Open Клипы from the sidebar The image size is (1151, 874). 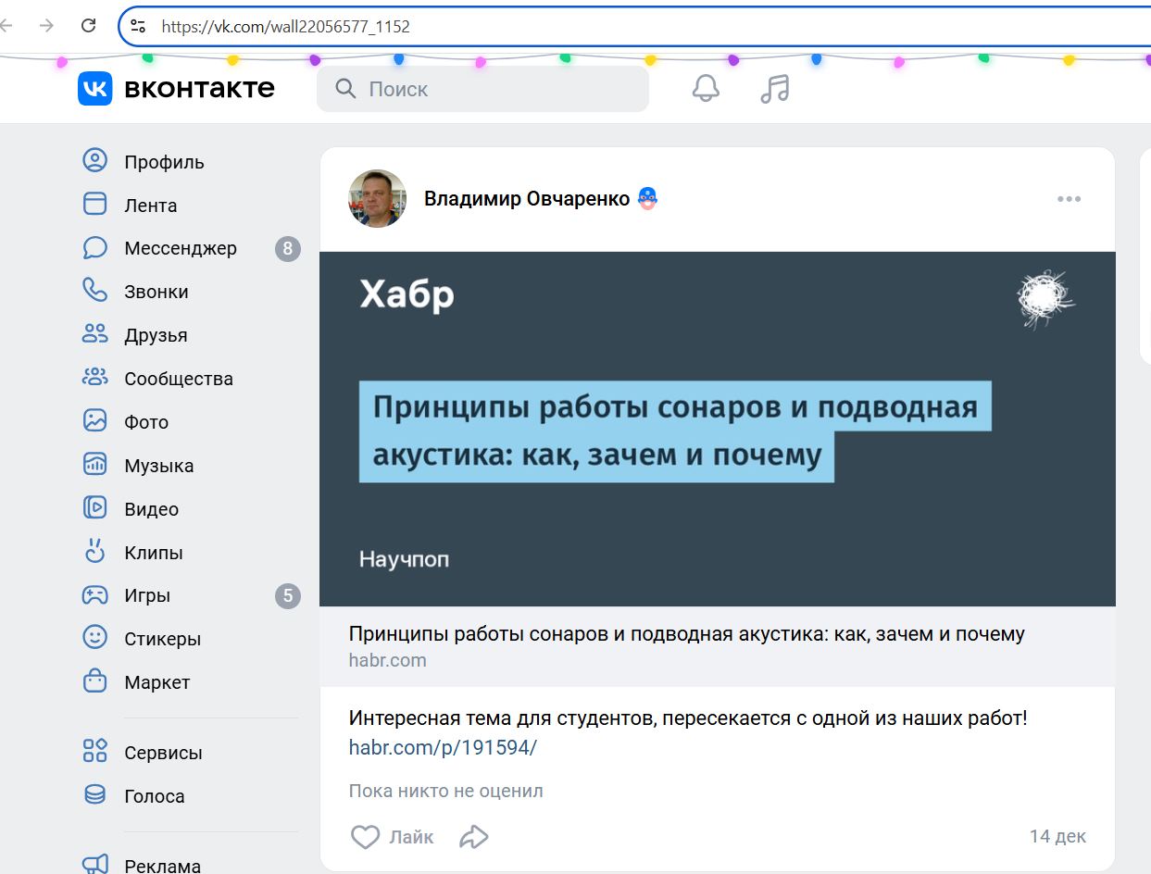[94, 552]
